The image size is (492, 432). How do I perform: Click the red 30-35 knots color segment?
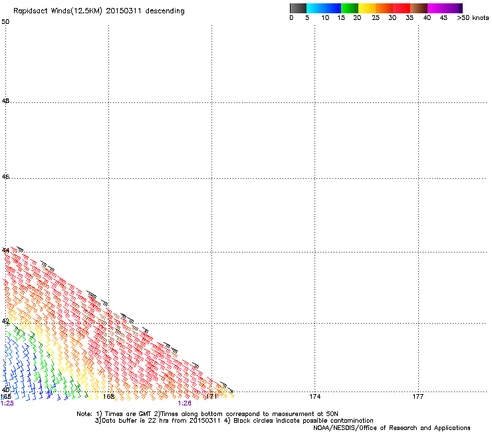[402, 8]
